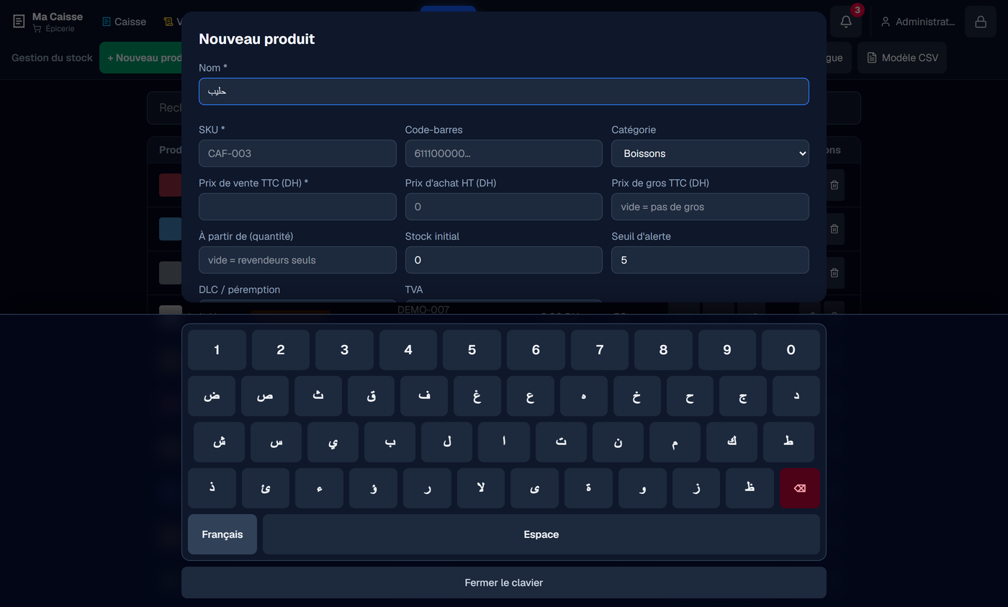Switch keyboard to Français layout
The width and height of the screenshot is (1008, 607).
pyautogui.click(x=222, y=534)
